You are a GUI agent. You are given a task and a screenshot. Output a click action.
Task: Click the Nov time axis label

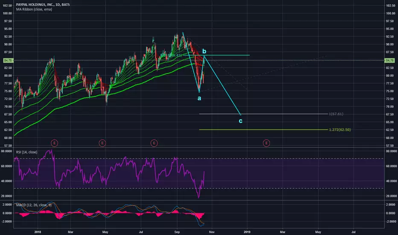[212, 232]
